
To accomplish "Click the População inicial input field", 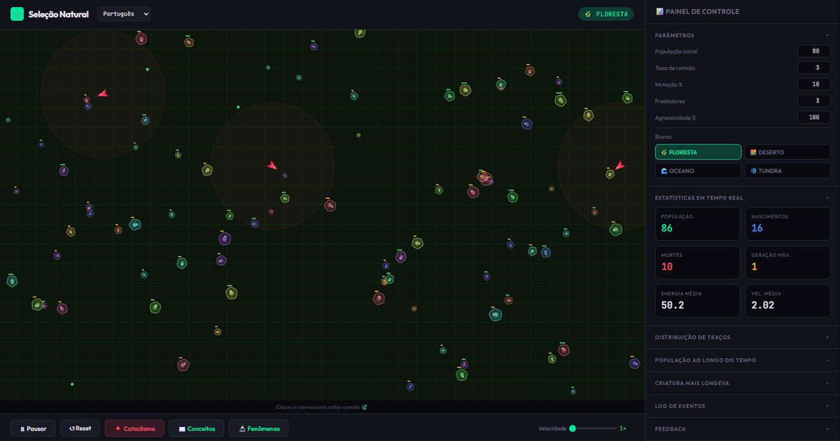I will click(x=813, y=51).
